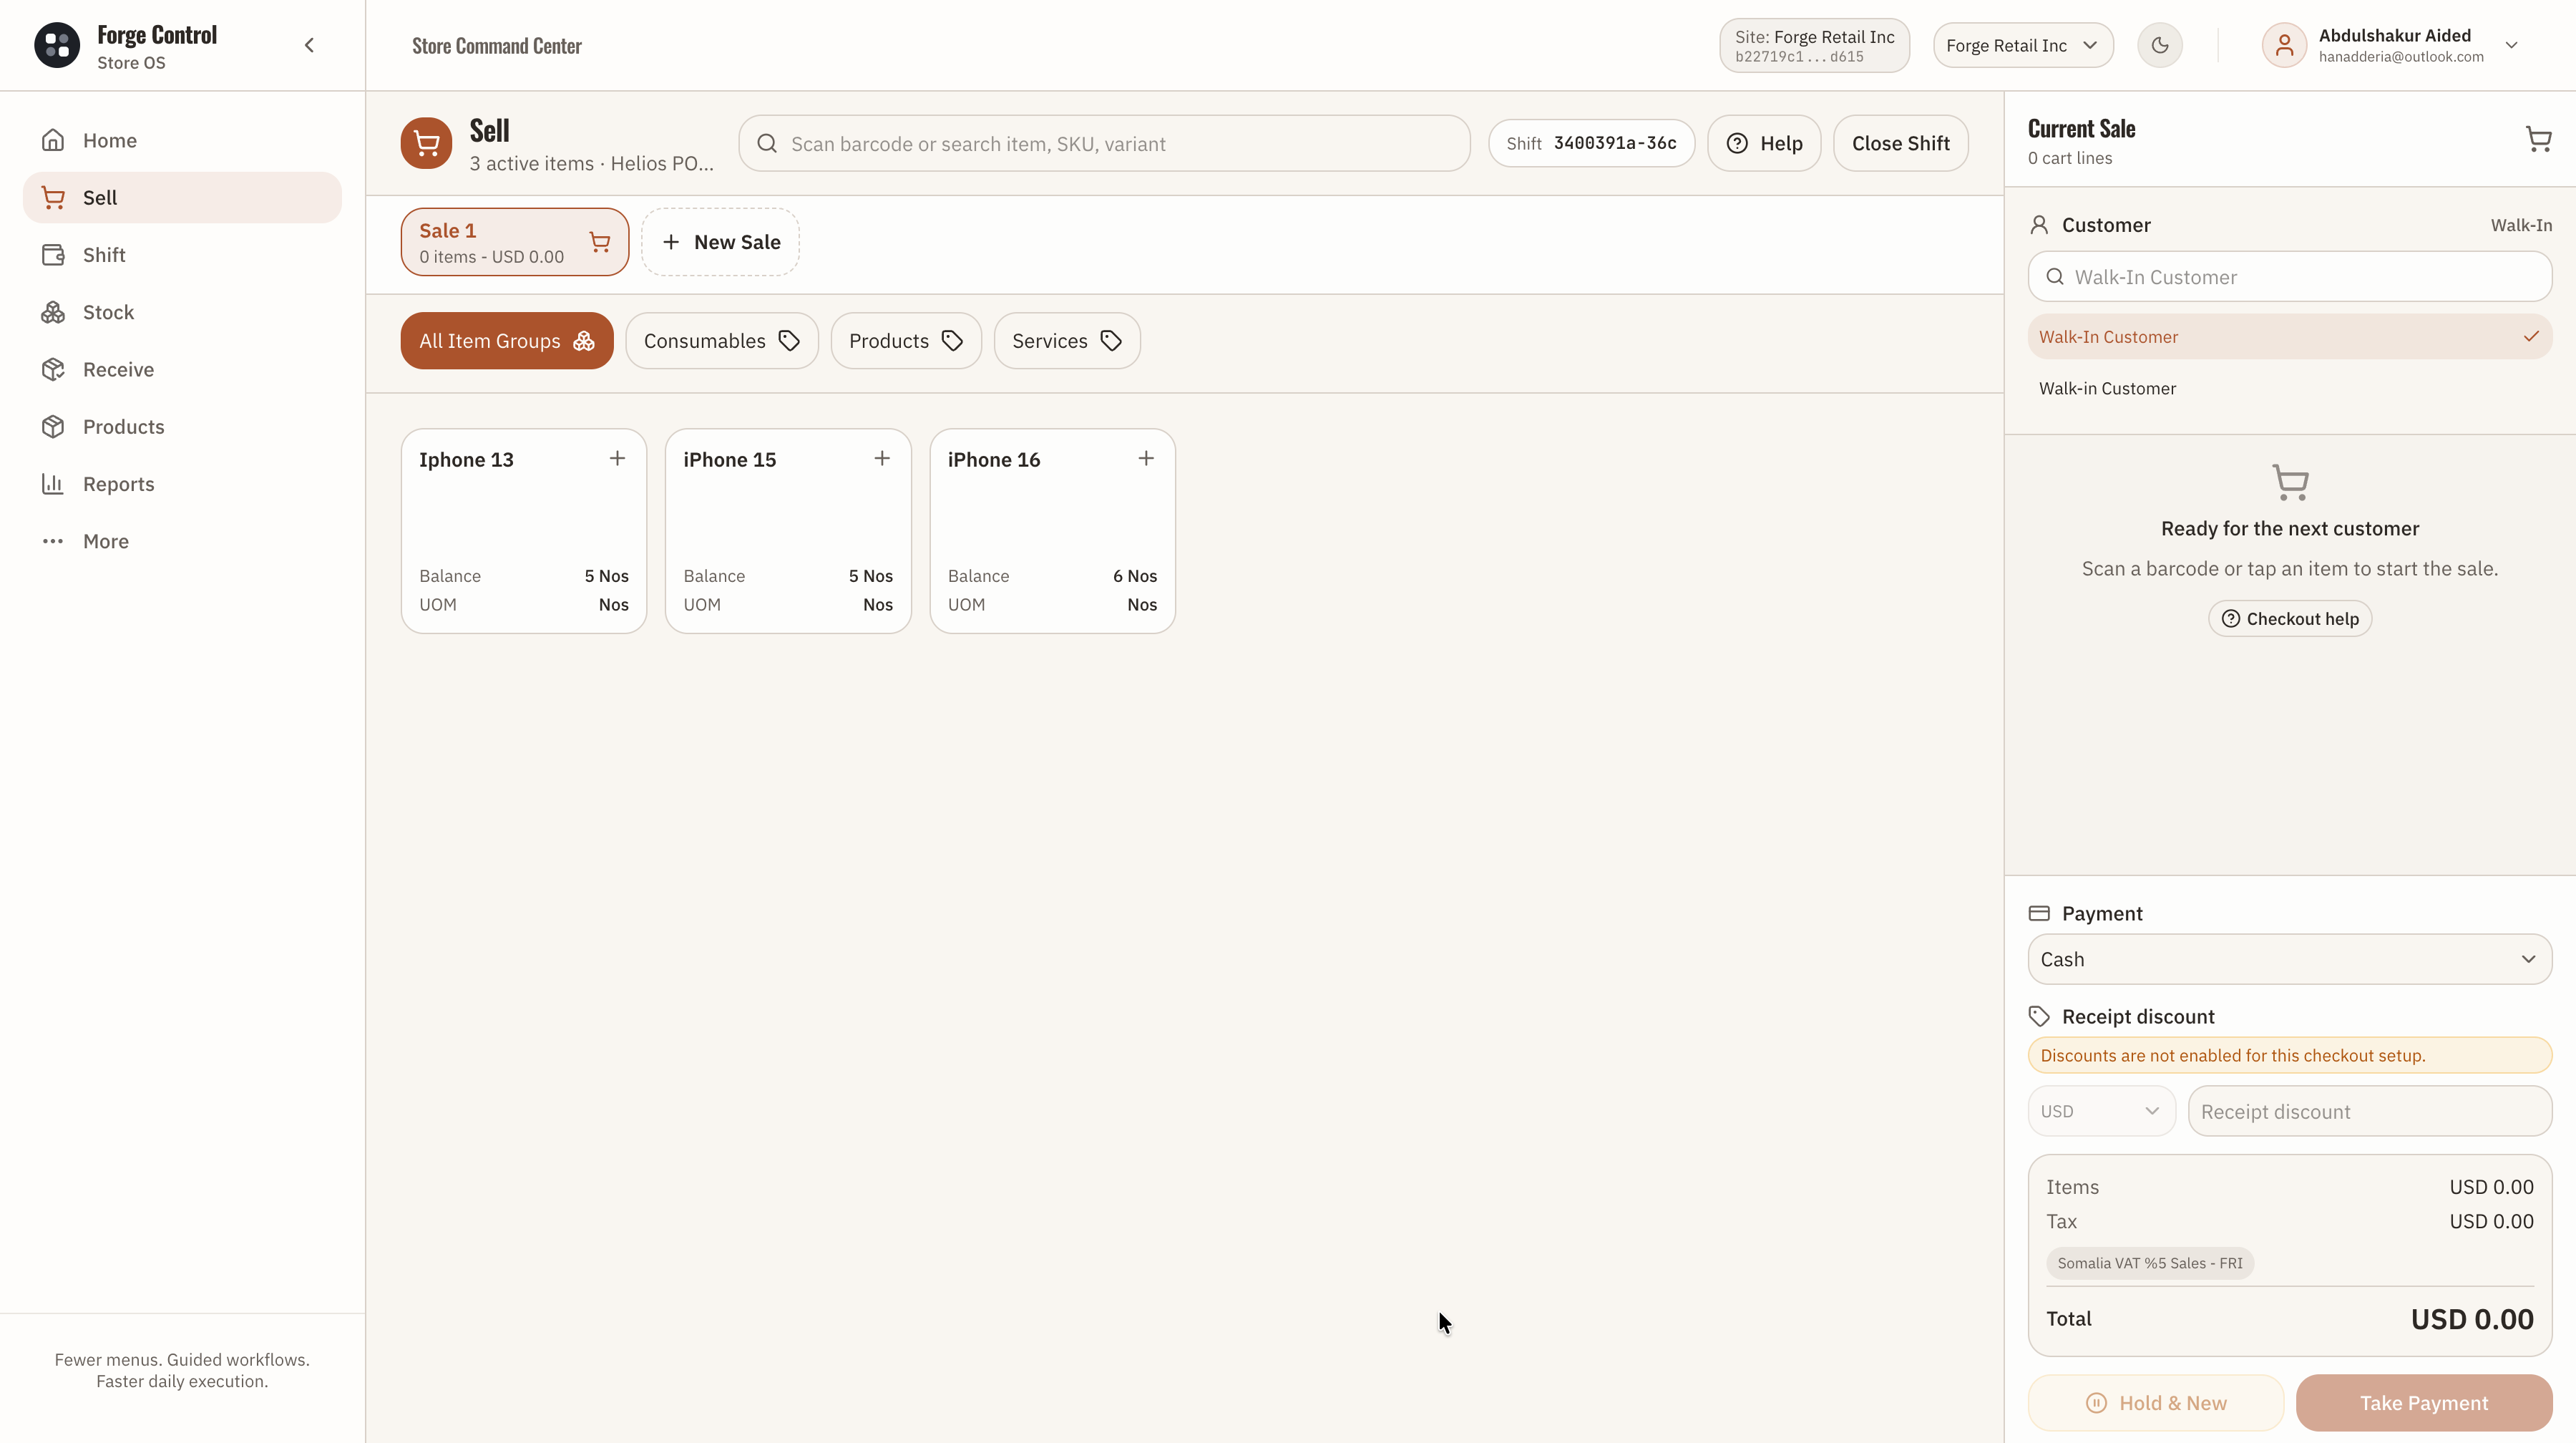This screenshot has width=2576, height=1443.
Task: Click the Stock boxes icon in sidebar
Action: click(53, 312)
